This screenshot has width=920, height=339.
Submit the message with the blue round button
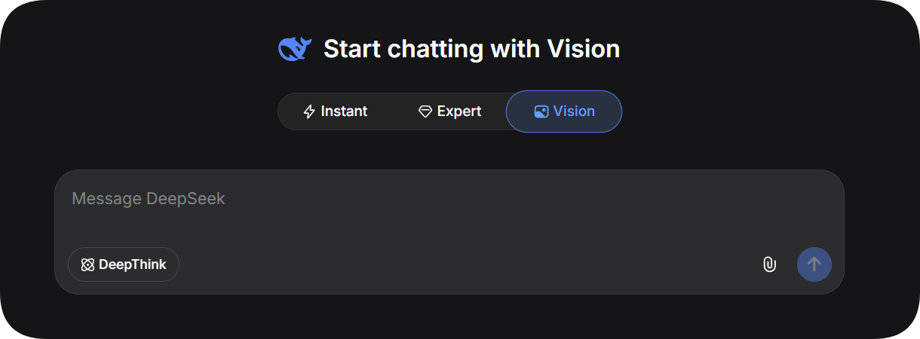(814, 264)
